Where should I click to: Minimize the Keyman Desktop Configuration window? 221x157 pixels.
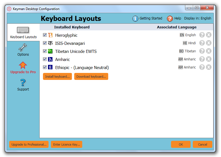point(189,8)
